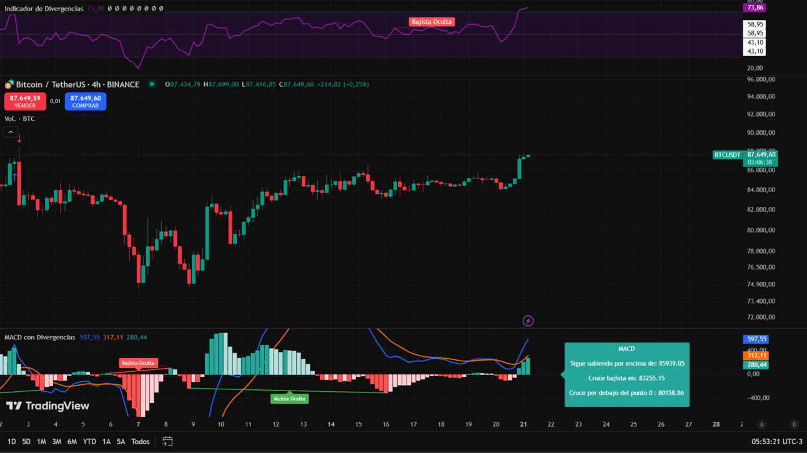807x453 pixels.
Task: Click the red down arrow chart marker
Action: (19, 139)
